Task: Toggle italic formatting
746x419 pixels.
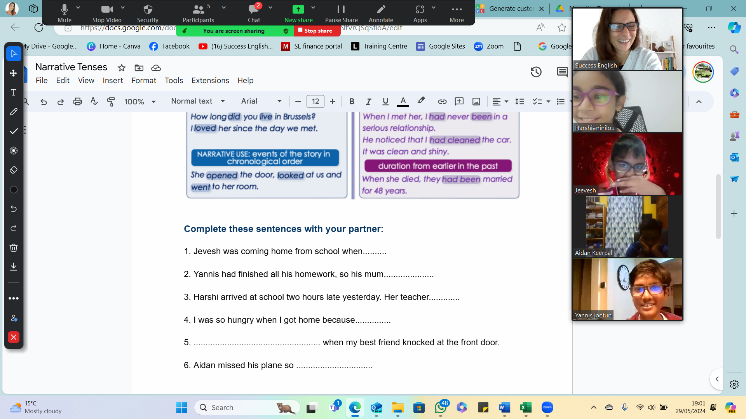Action: tap(368, 101)
